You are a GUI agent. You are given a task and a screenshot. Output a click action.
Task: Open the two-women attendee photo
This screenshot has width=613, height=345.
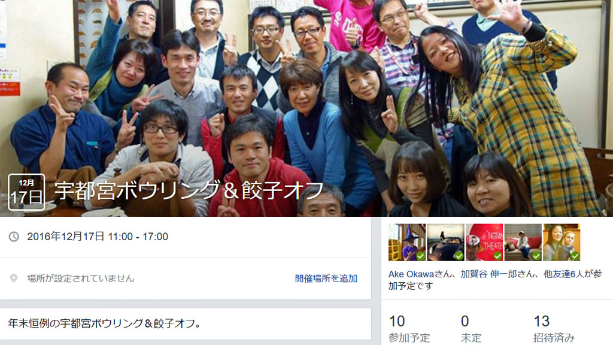click(562, 242)
